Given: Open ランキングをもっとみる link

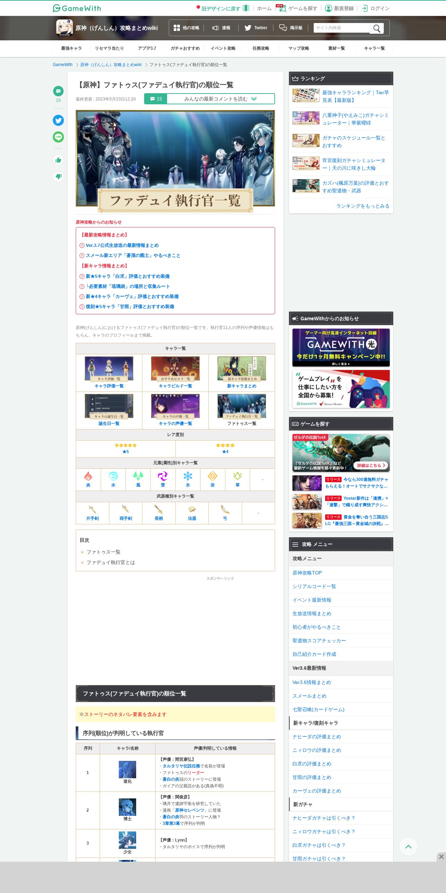Looking at the screenshot, I should click(363, 206).
